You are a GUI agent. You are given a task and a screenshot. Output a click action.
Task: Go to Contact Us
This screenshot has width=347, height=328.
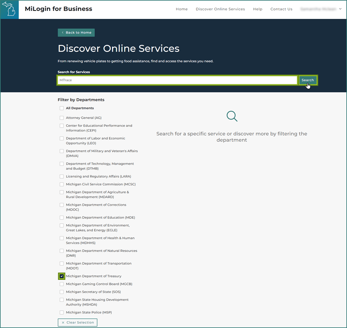pos(281,9)
